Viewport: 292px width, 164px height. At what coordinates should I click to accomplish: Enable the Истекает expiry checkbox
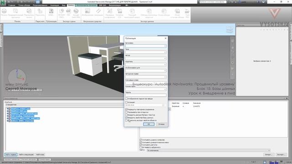tap(126, 102)
